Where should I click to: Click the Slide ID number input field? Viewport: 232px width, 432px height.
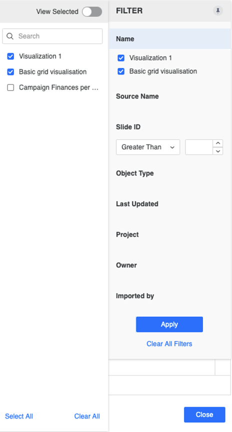pos(199,147)
